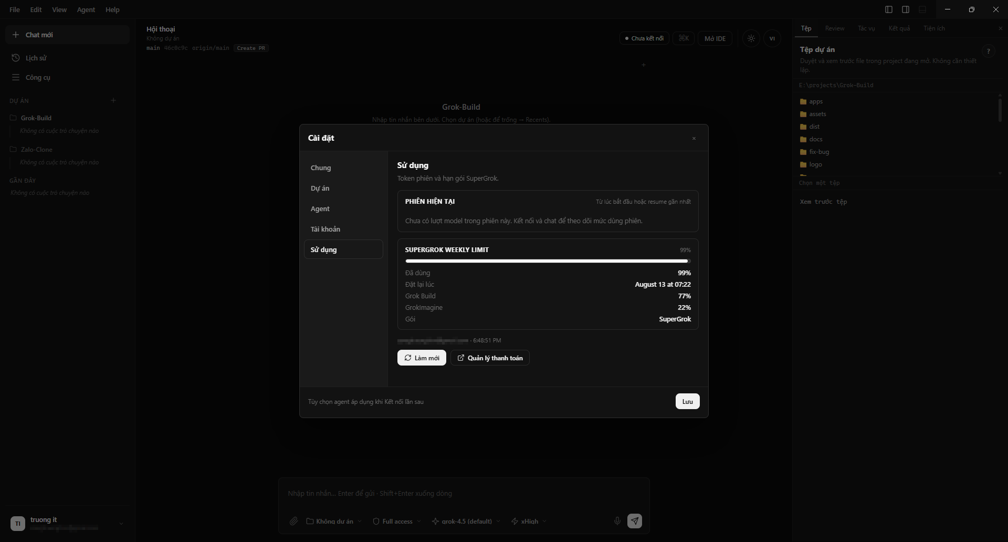Select Tài khoản in settings sidebar
Screen dimensions: 1008x542
click(343, 229)
